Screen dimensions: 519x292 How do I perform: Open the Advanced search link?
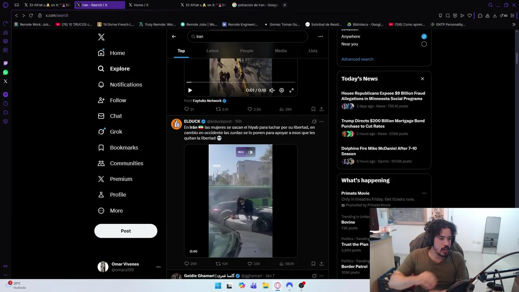(357, 59)
